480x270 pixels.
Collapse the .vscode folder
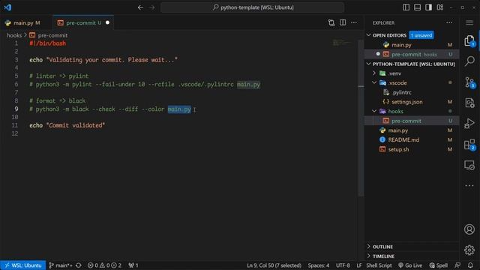pos(374,83)
